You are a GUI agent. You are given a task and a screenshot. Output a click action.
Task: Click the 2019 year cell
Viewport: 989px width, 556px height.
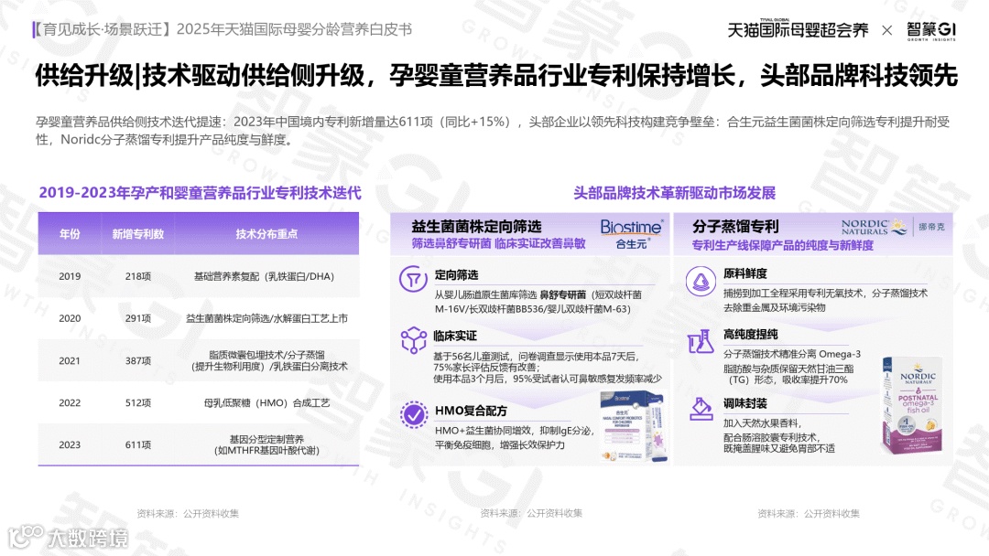(x=70, y=276)
